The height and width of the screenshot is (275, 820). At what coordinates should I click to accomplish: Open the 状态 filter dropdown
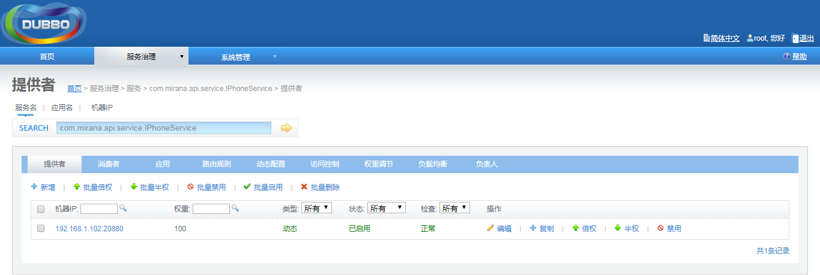[387, 208]
